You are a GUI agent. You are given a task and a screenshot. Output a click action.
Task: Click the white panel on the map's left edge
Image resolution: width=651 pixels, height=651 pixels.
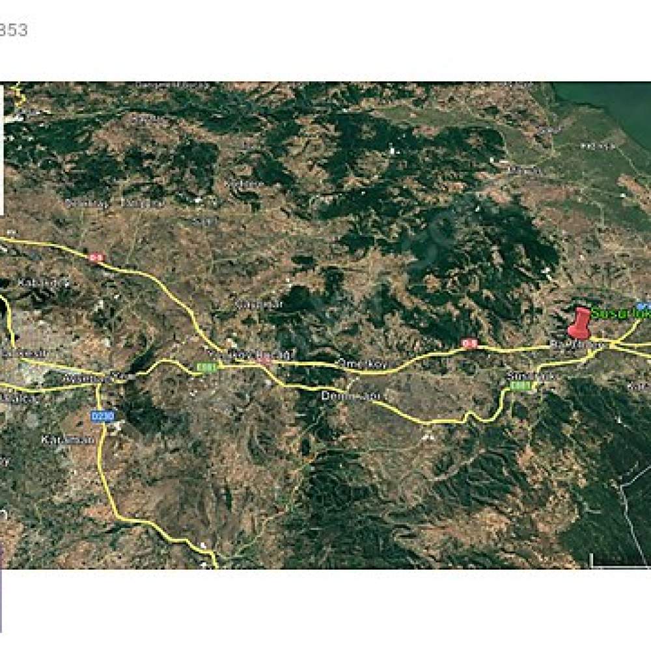click(2, 150)
